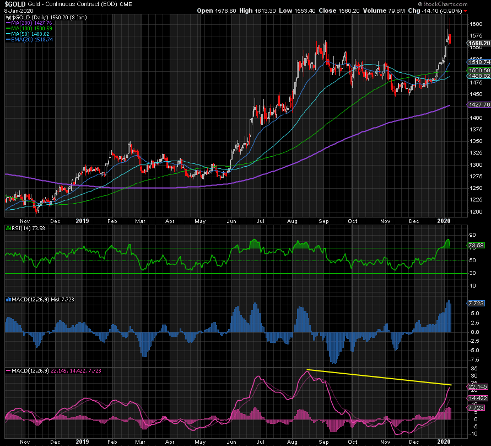Screen dimensions: 491x446
Task: Click Jun on the price chart date axis
Action: point(231,221)
